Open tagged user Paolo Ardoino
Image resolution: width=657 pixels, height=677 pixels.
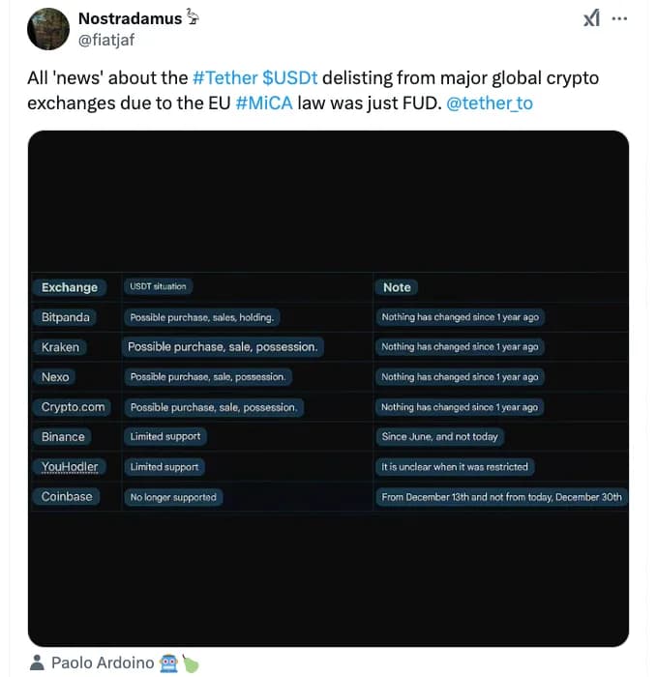point(102,662)
